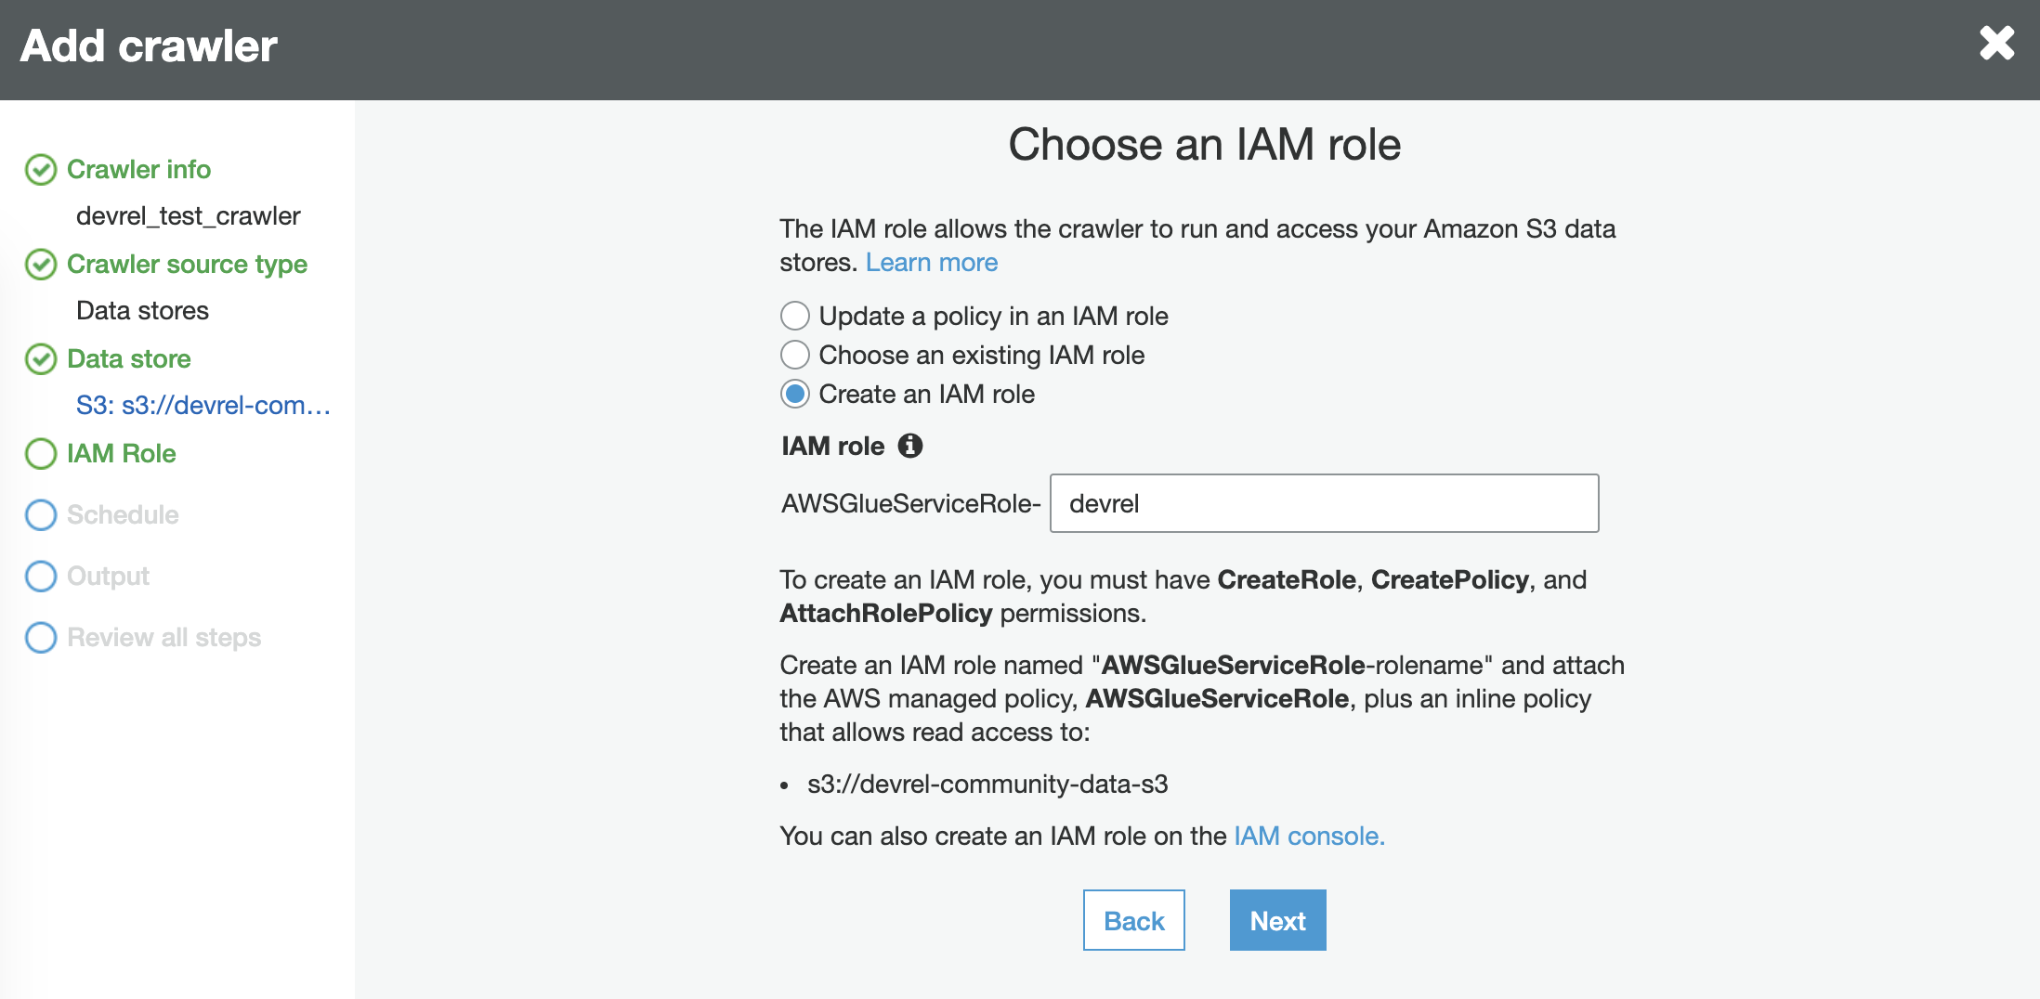The image size is (2040, 999).
Task: Click the circle icon next to Output step
Action: [x=40, y=576]
